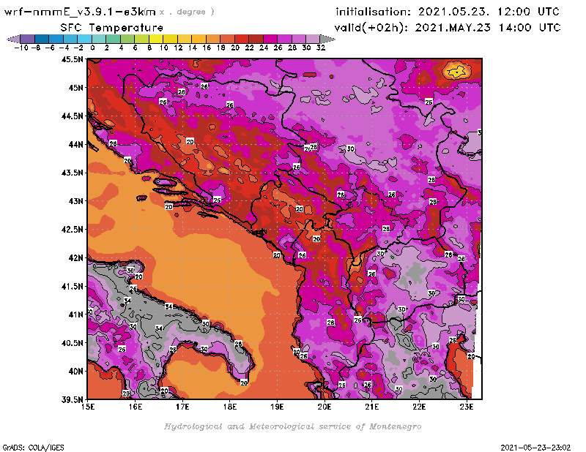
Task: Click the '2021-05-23-23:02' timestamp
Action: coord(535,447)
